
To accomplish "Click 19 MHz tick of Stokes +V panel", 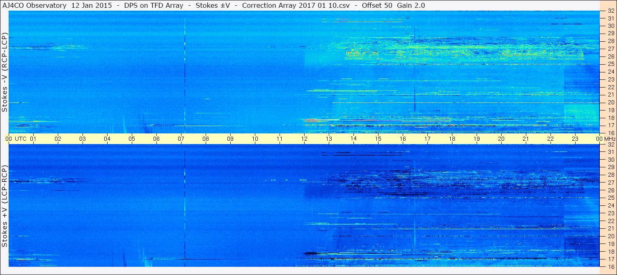I will (x=611, y=244).
